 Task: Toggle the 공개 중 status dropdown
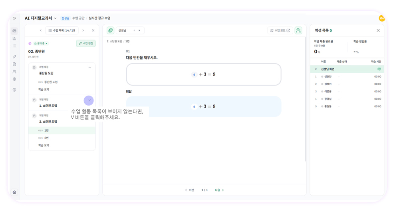coord(41,44)
